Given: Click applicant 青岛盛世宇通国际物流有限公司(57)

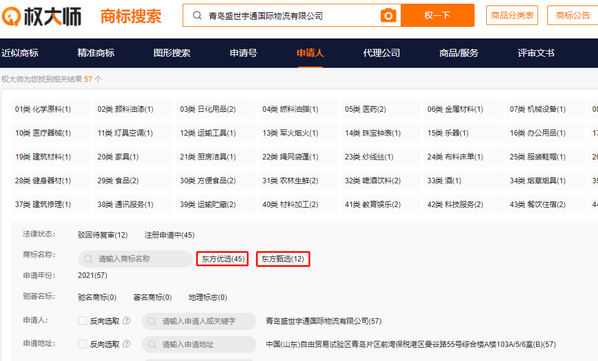Looking at the screenshot, I should pos(323,321).
